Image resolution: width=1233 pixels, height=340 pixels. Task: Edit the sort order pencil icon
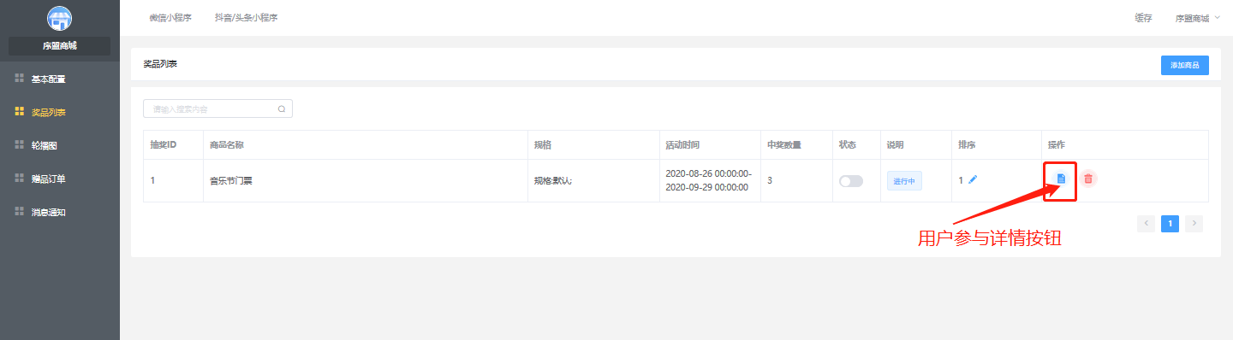(x=973, y=179)
